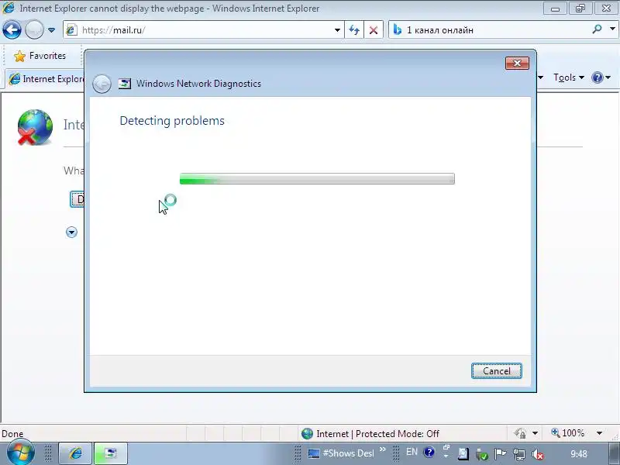Click Internet Explorer's greyed-out Forward button

pos(34,29)
